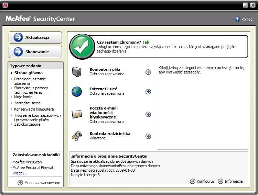Select Strona główna in the task list
Image resolution: width=258 pixels, height=195 pixels.
pos(28,73)
